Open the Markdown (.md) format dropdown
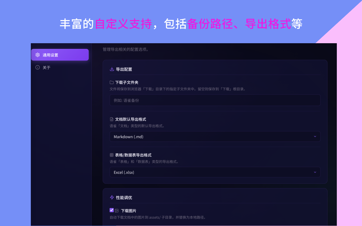This screenshot has height=226, width=362. 215,136
